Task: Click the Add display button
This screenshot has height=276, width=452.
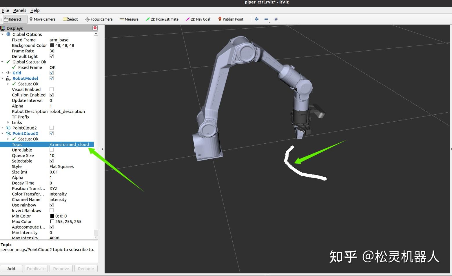Action: 11,268
